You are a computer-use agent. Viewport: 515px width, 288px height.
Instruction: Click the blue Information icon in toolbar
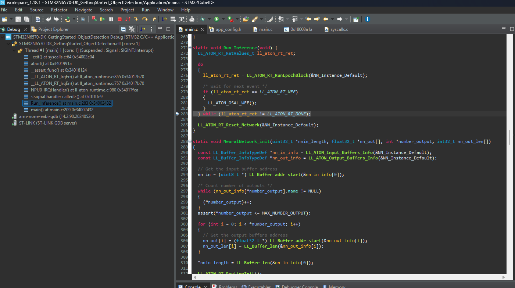367,19
